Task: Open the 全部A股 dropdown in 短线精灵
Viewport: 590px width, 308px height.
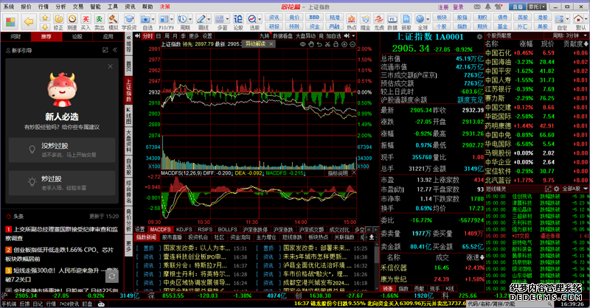Action: coord(575,189)
